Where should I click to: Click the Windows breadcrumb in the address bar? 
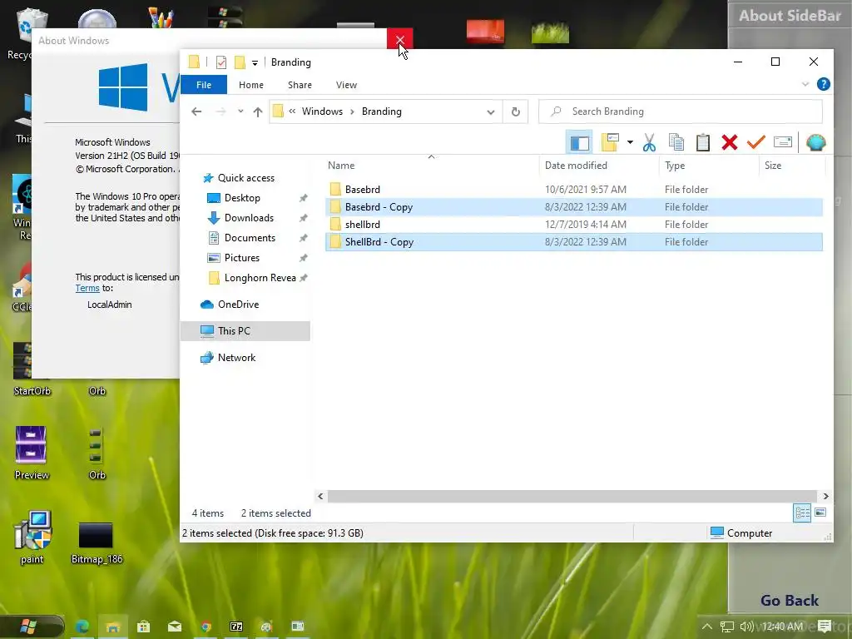322,111
